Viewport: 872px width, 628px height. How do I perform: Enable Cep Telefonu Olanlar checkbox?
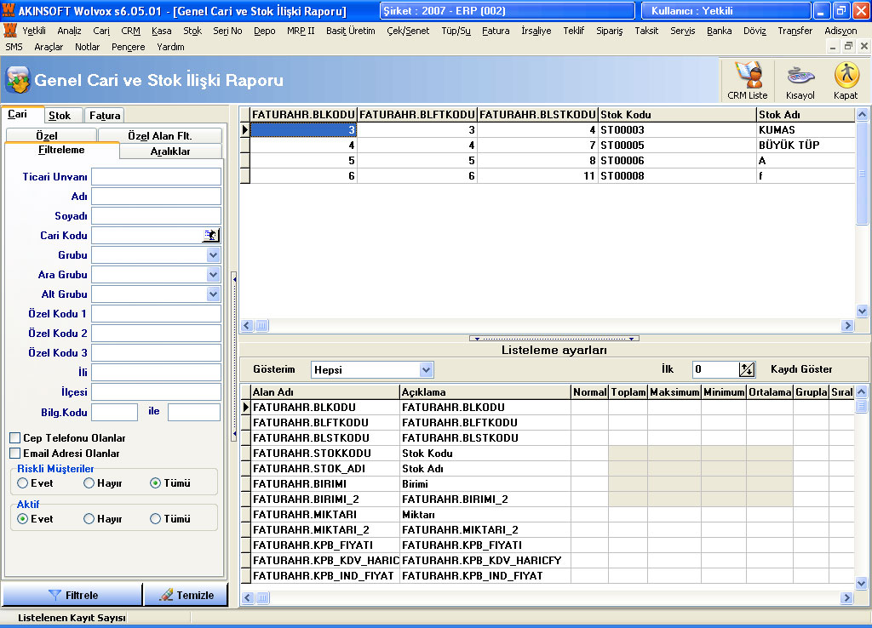(14, 438)
